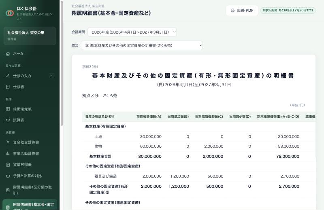Open the 会計期間 fiscal year dropdown
The image size is (324, 210).
(x=132, y=32)
